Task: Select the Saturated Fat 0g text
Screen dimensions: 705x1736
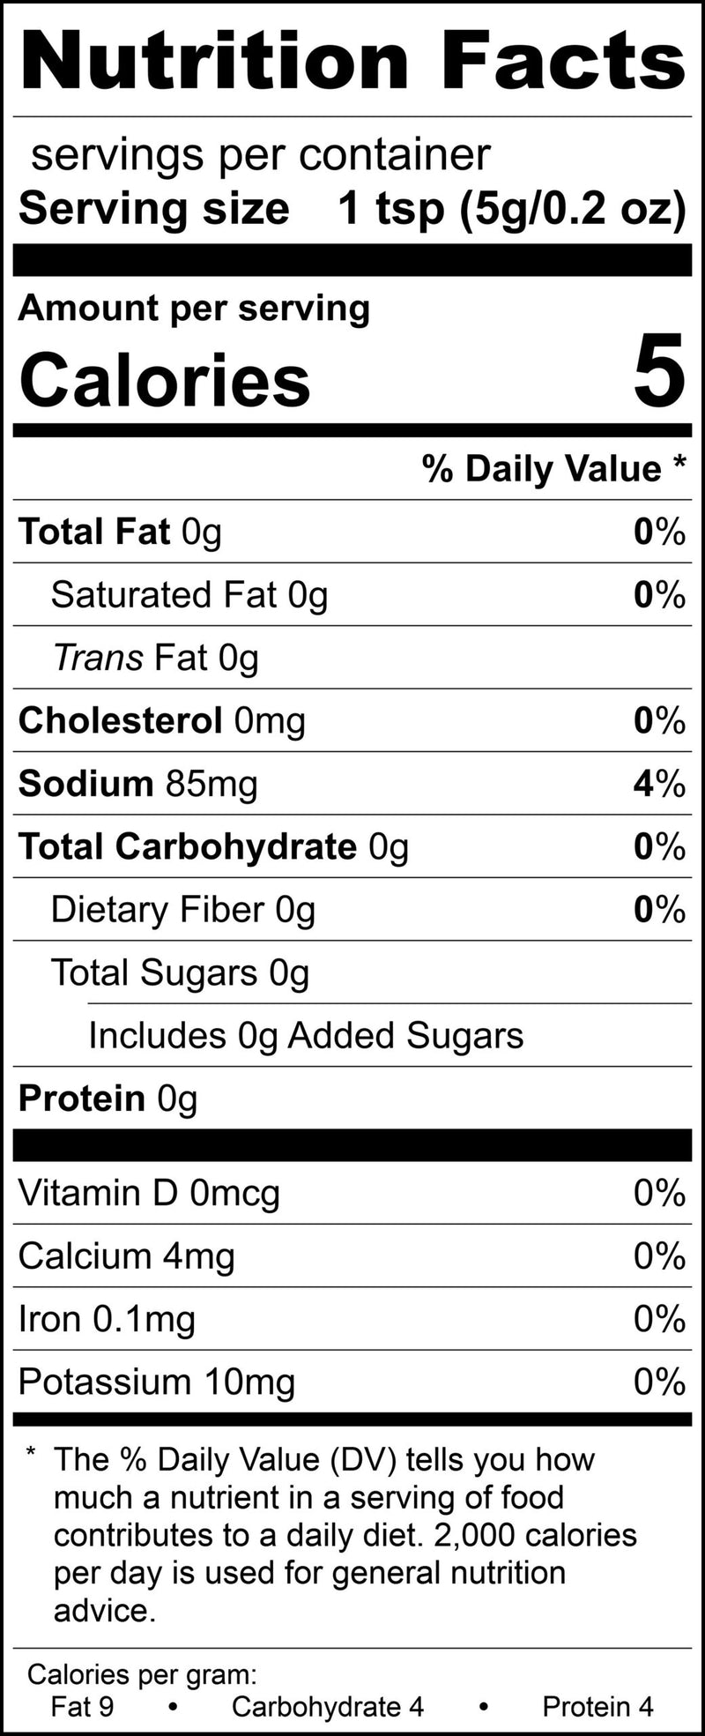Action: (189, 595)
